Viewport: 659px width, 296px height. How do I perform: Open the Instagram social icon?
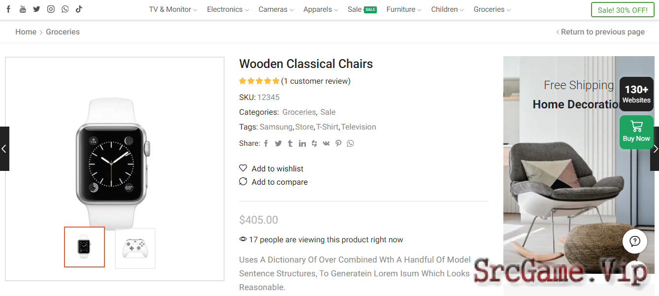coord(51,9)
